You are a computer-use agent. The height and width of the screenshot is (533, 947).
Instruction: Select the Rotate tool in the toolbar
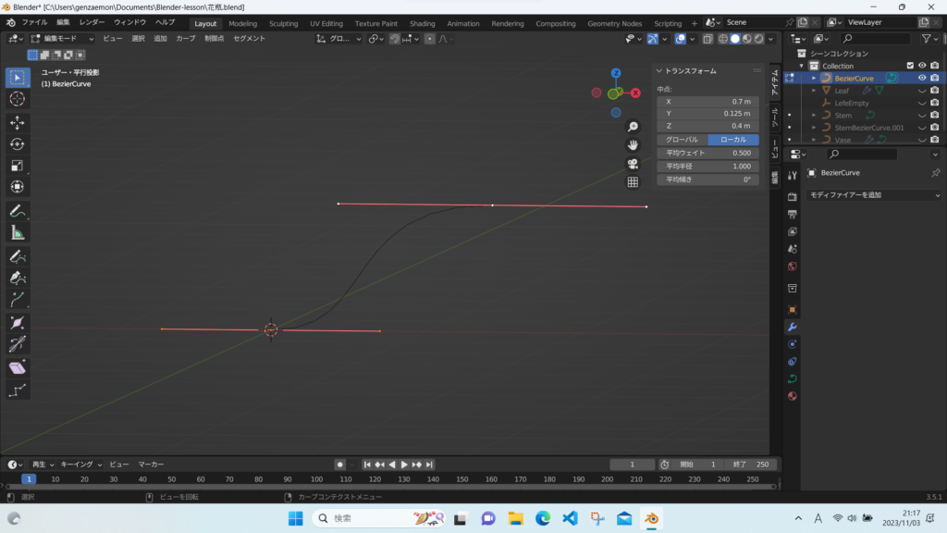18,143
